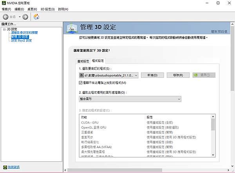Open the 說明(H) menu
Image resolution: width=235 pixels, height=173 pixels.
pos(63,9)
